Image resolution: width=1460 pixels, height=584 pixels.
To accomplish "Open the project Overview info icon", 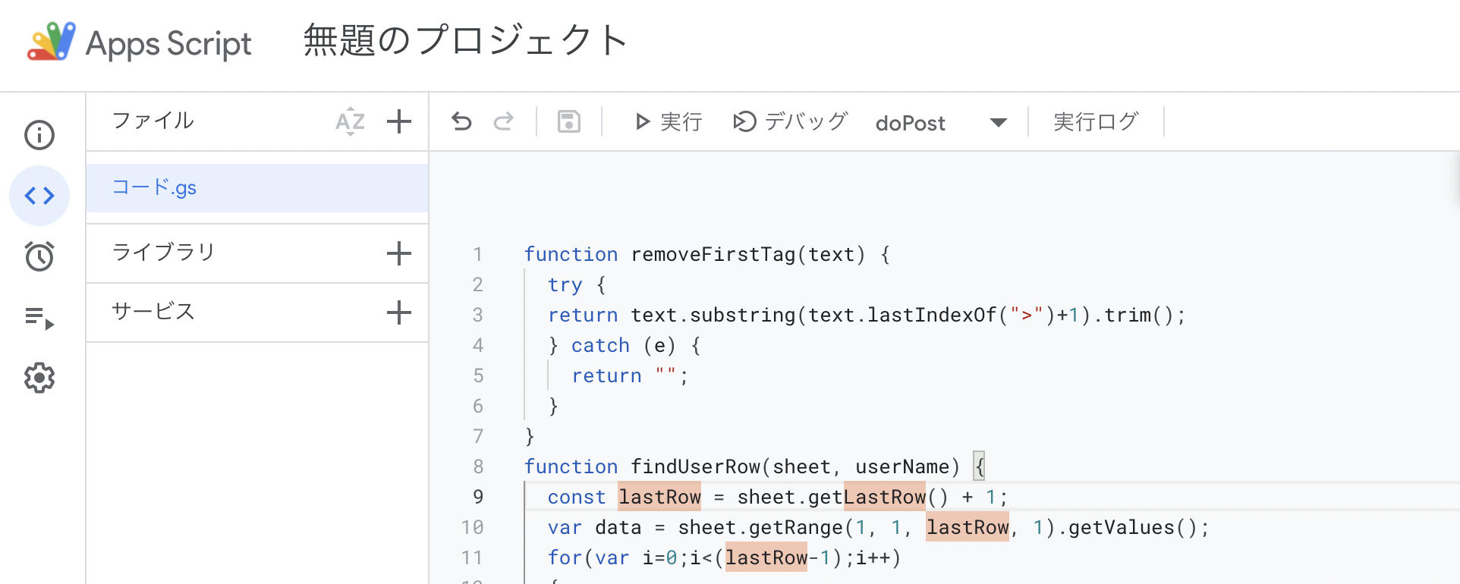I will point(39,135).
